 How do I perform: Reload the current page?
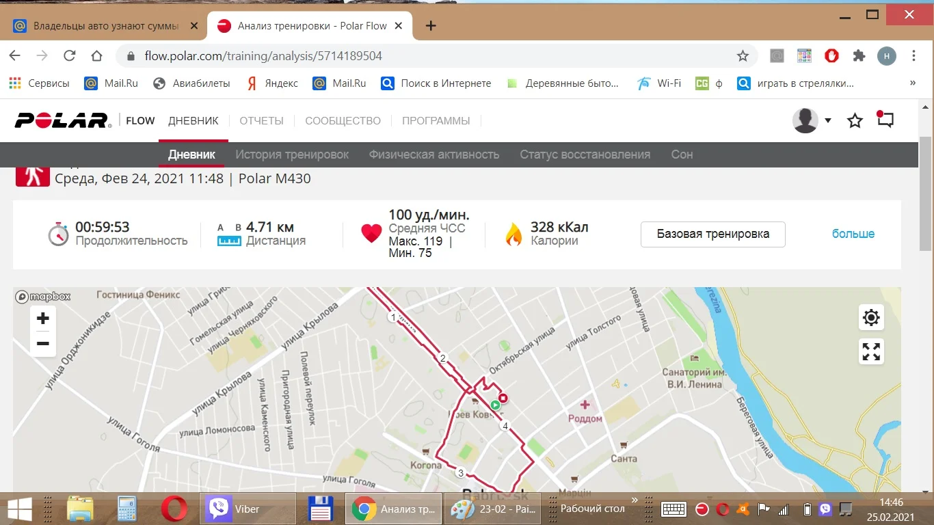[x=69, y=56]
